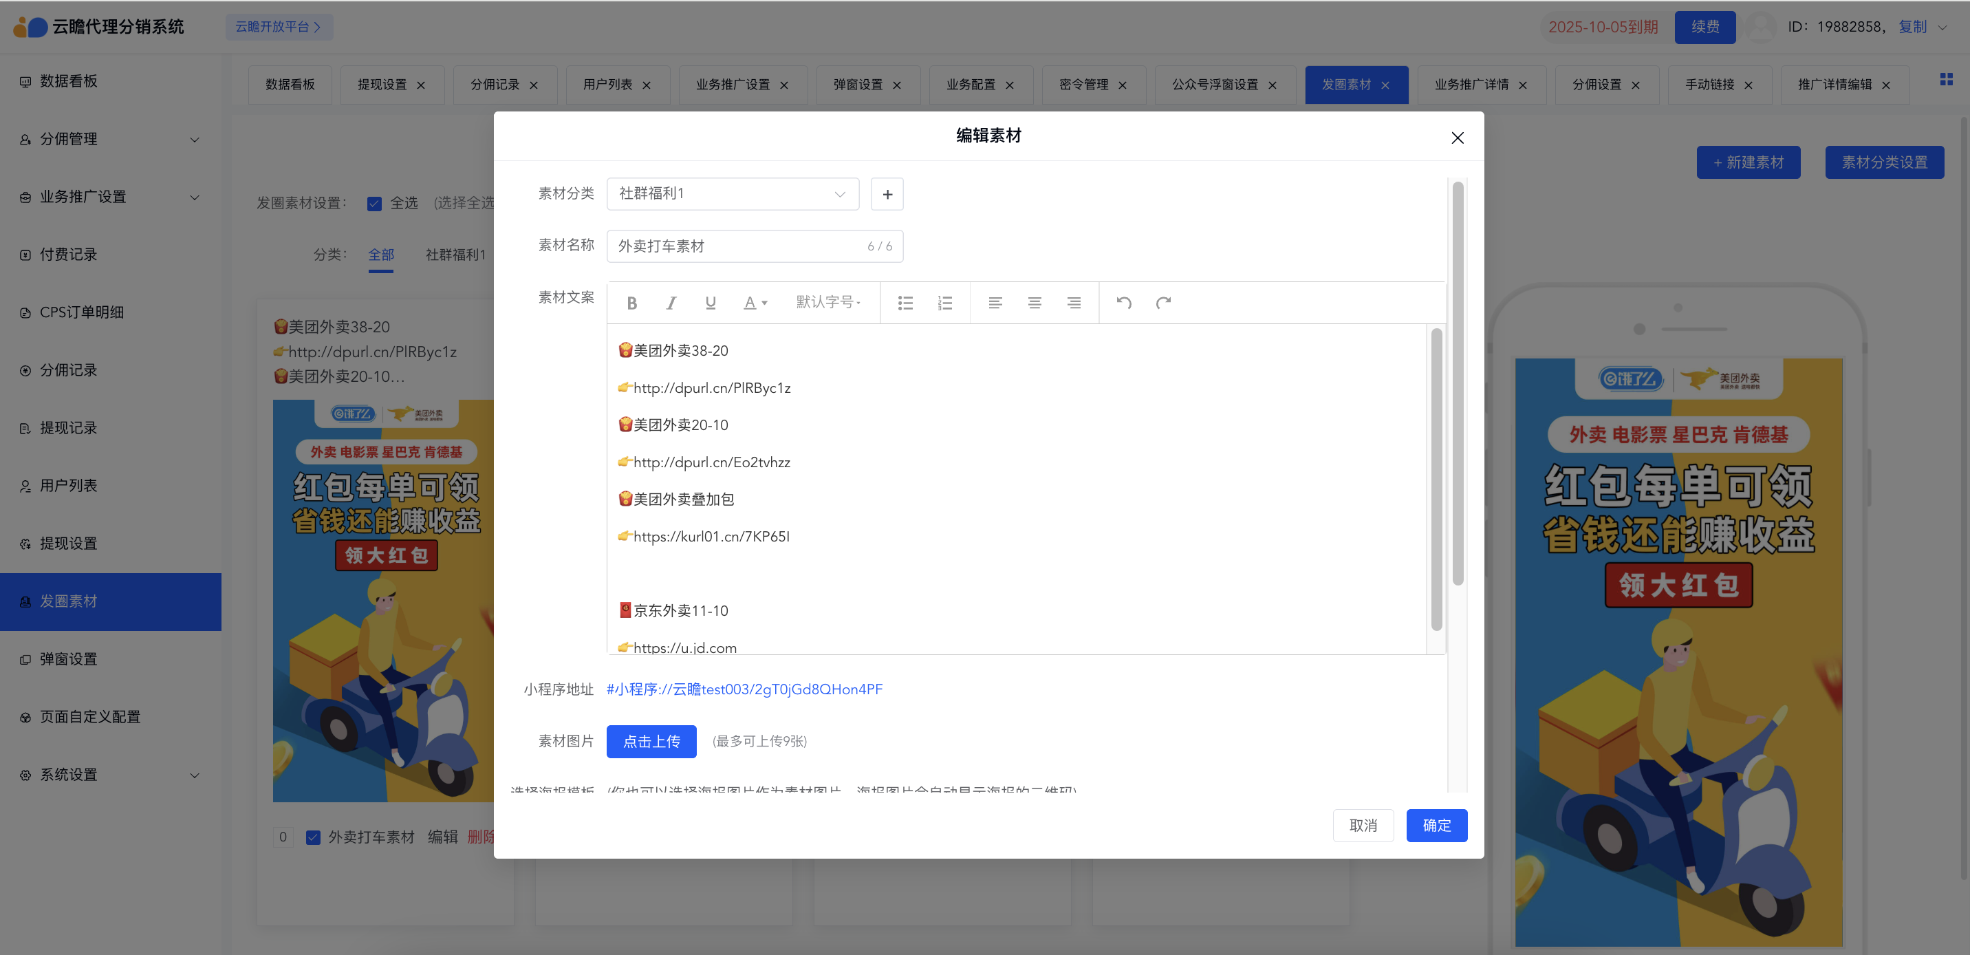Toggle bold formatting in editor

[631, 303]
